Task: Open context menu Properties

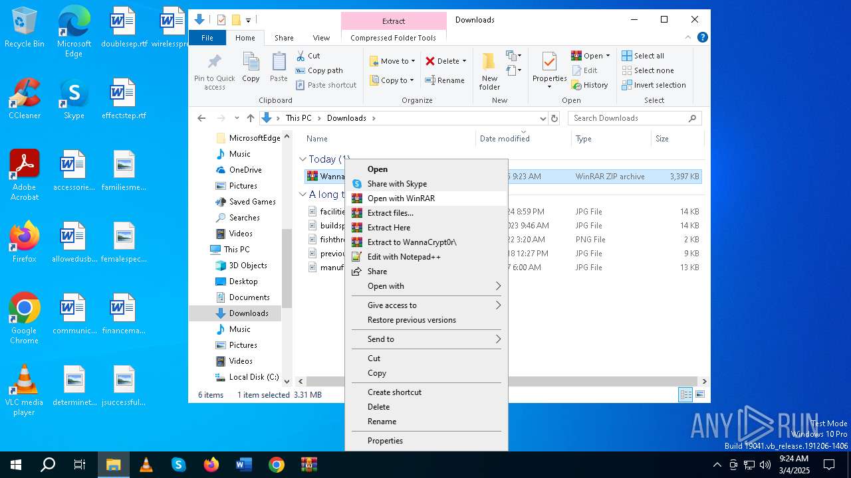Action: (x=426, y=441)
